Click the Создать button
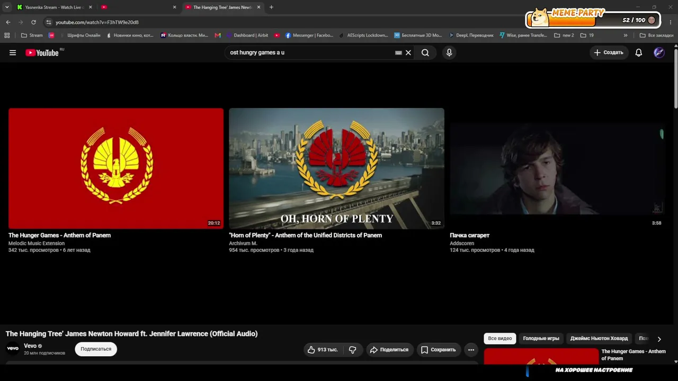The width and height of the screenshot is (678, 381). 609,52
